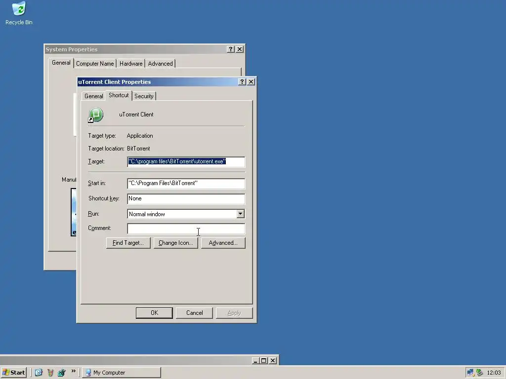Click the Start in field
Screen dimensions: 506x379
(x=186, y=184)
